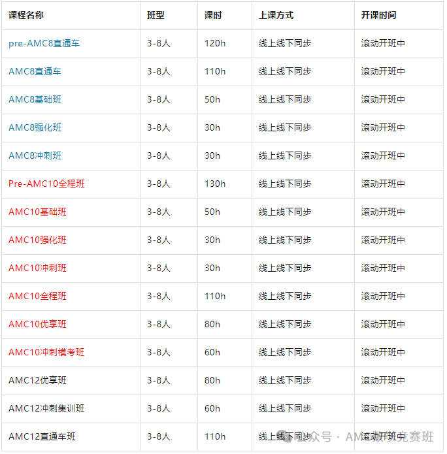
Task: Select 滚动开班中 in the AMC10冲刺模考班 row
Action: click(x=383, y=352)
